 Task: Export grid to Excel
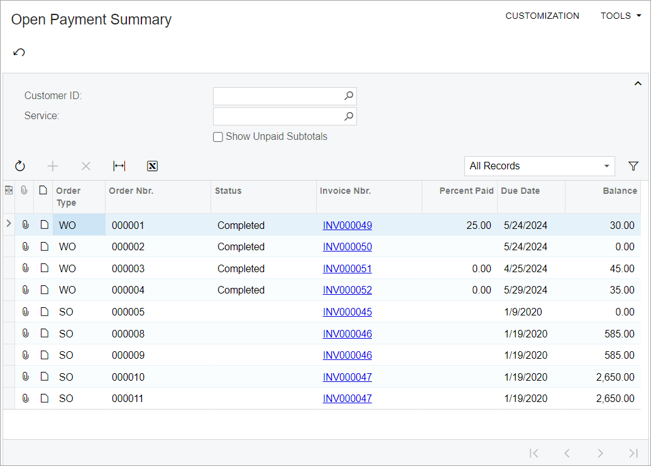pyautogui.click(x=152, y=166)
